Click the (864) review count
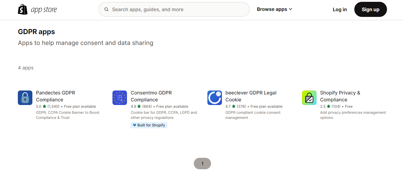This screenshot has width=403, height=175. tap(147, 107)
